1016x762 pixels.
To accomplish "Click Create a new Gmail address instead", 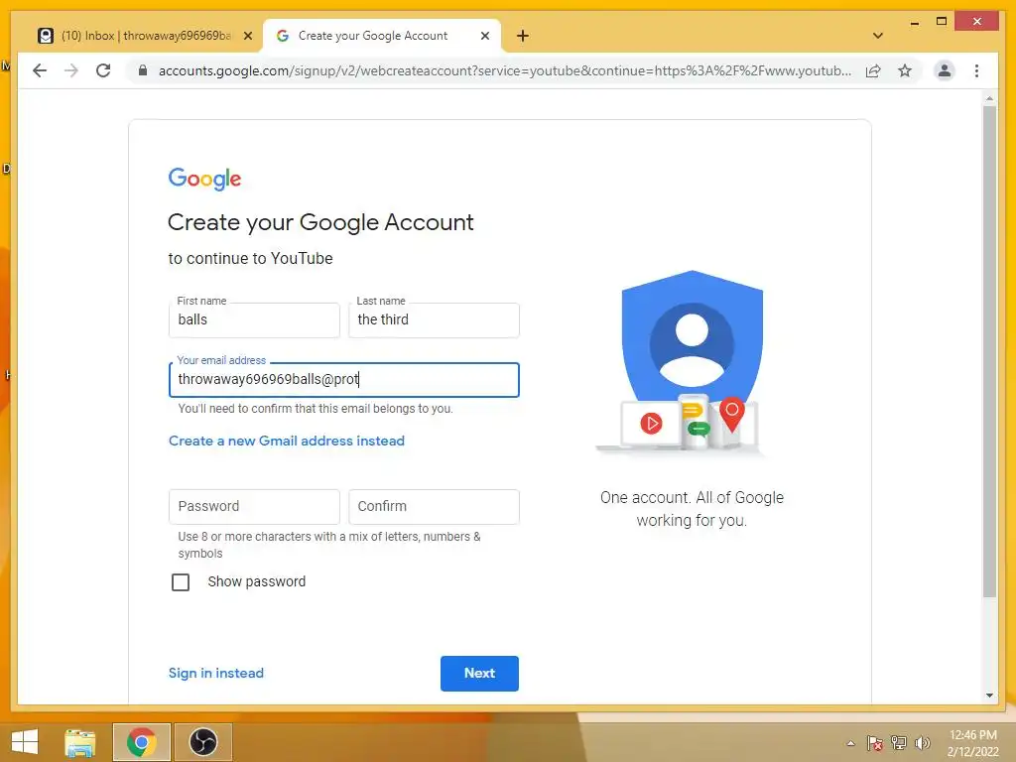I will (287, 441).
